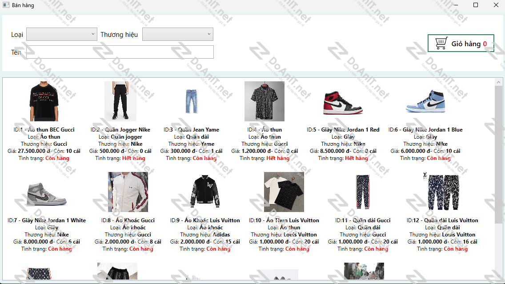This screenshot has width=505, height=284.
Task: Select the Giày Nike Jordan 1 Red image
Action: tap(343, 103)
